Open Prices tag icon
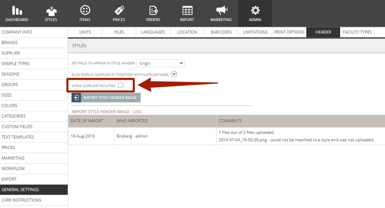 [x=119, y=10]
